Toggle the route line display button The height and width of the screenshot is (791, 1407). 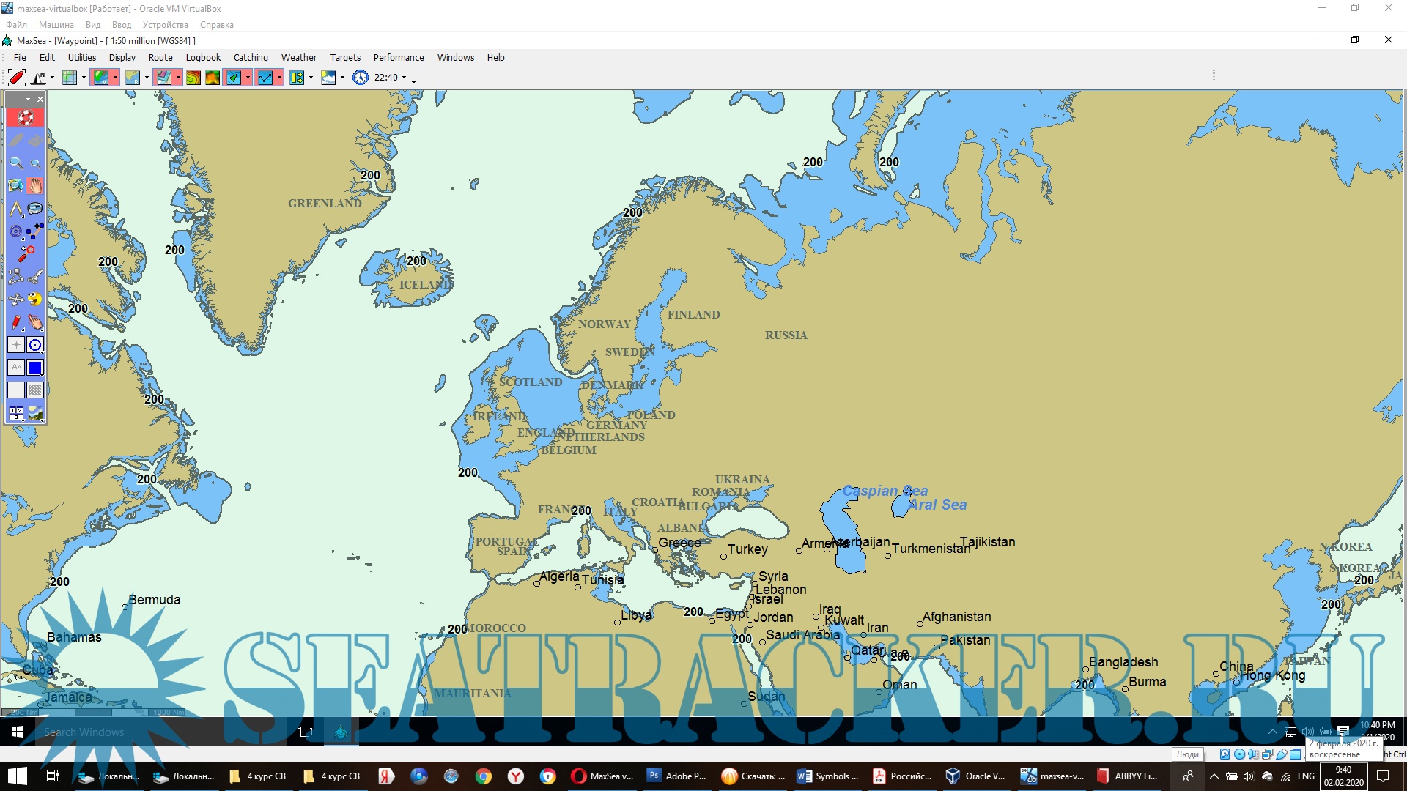[x=265, y=78]
